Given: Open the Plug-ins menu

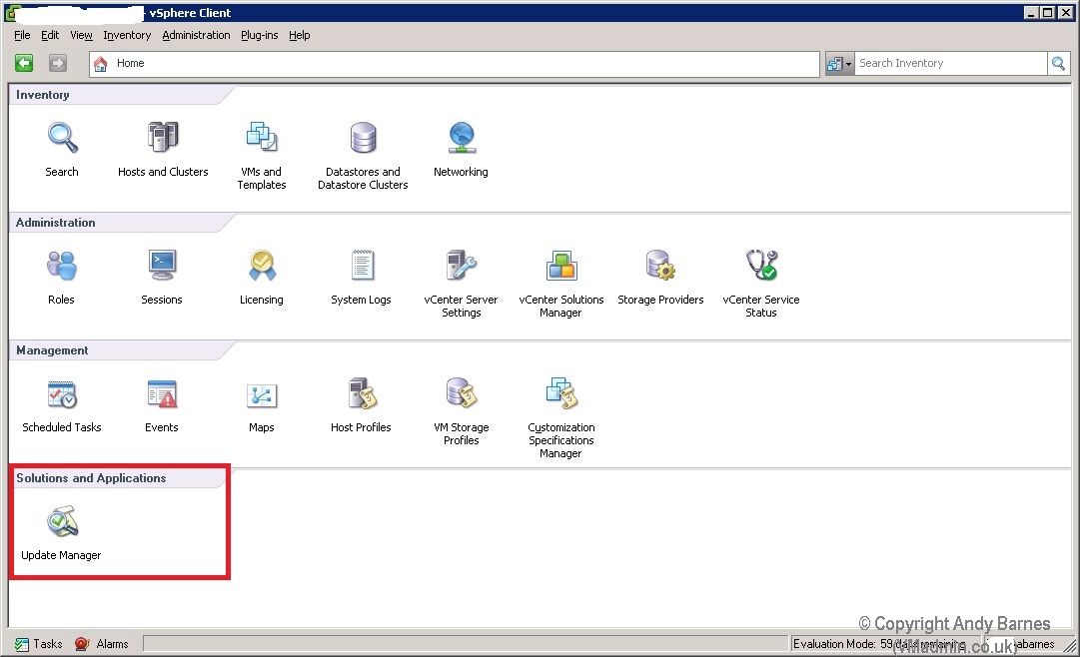Looking at the screenshot, I should 260,35.
